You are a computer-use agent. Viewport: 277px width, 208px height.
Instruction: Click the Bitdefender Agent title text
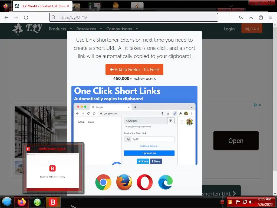tap(52, 149)
